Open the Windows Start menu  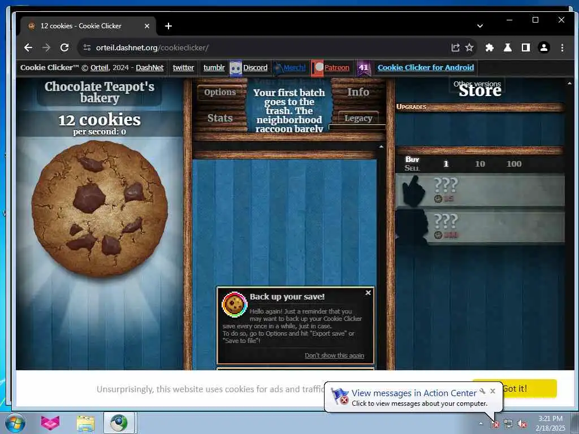(15, 423)
